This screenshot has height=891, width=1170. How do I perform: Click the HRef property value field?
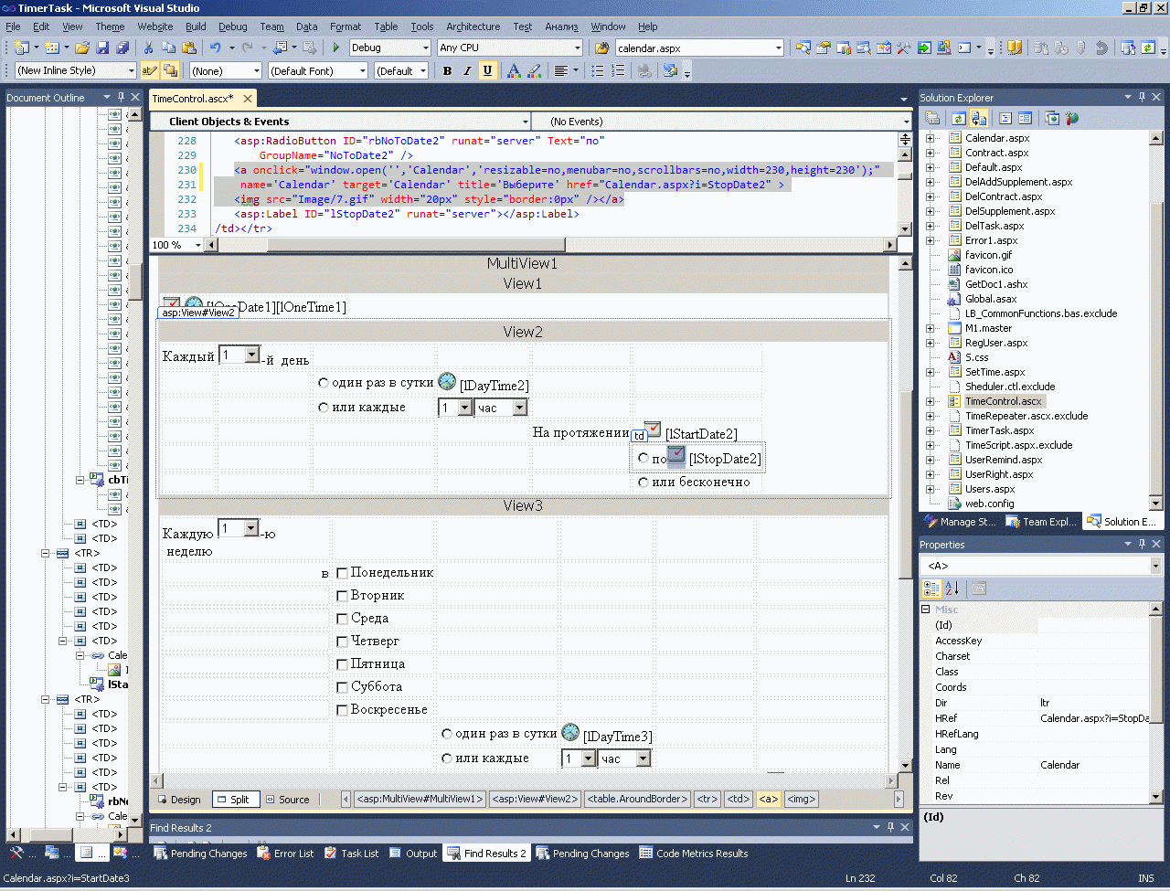(x=1093, y=718)
